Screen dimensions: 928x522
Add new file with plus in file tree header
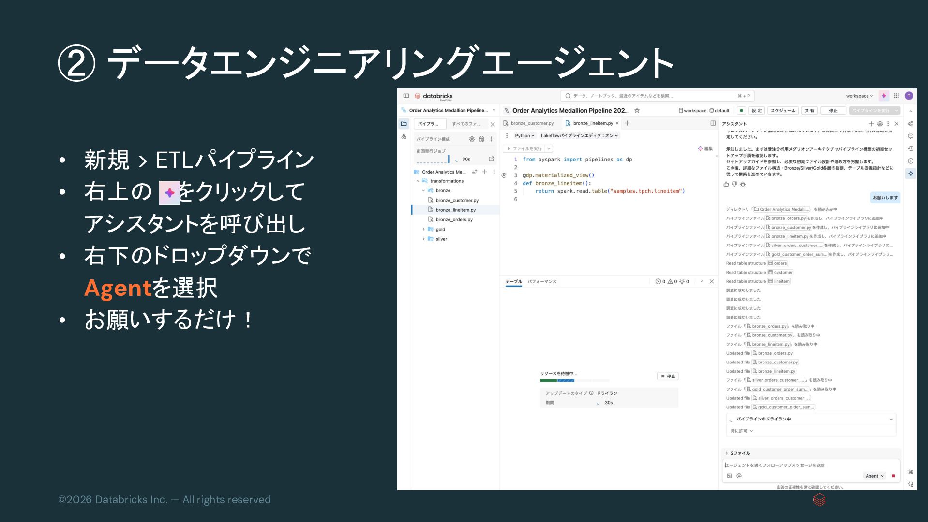484,172
